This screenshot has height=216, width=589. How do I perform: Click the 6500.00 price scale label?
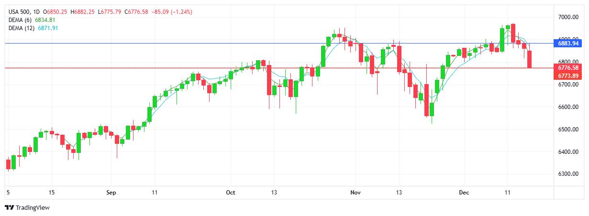[568, 130]
